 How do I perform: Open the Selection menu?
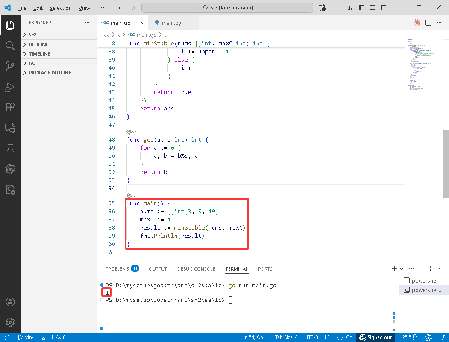click(x=60, y=8)
